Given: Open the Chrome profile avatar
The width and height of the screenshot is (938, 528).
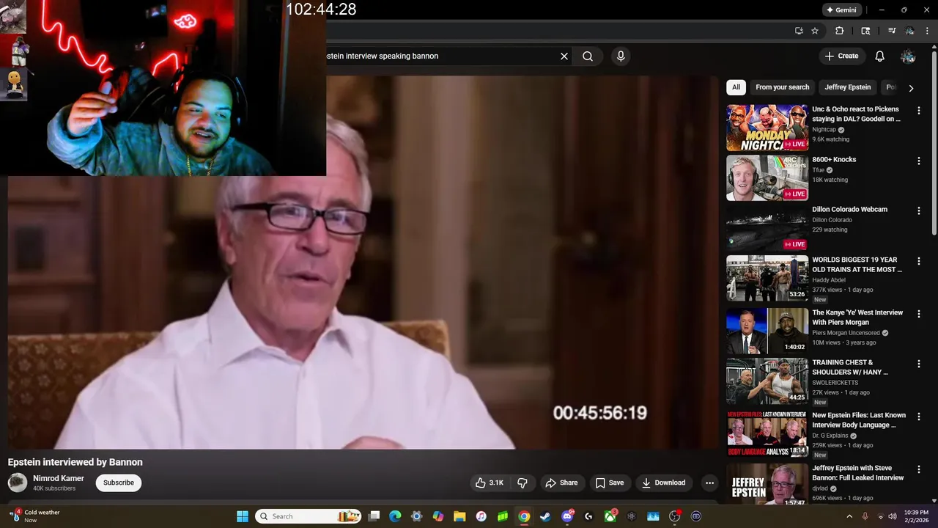Looking at the screenshot, I should [x=909, y=31].
